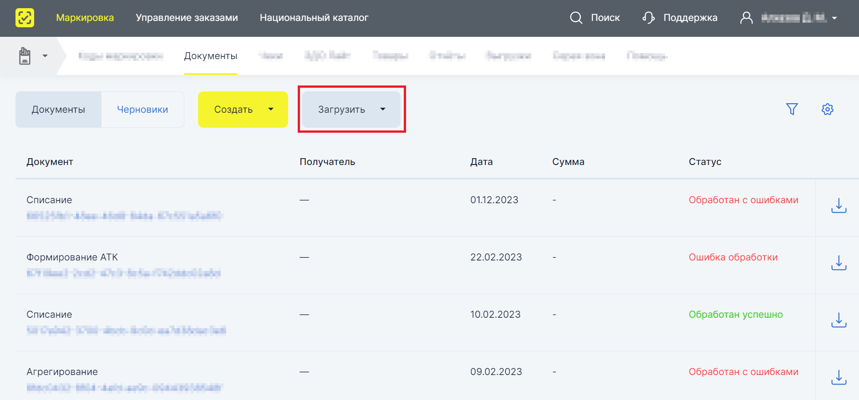Screen dimensions: 859x400
Task: Open the user profile icon
Action: [x=747, y=18]
